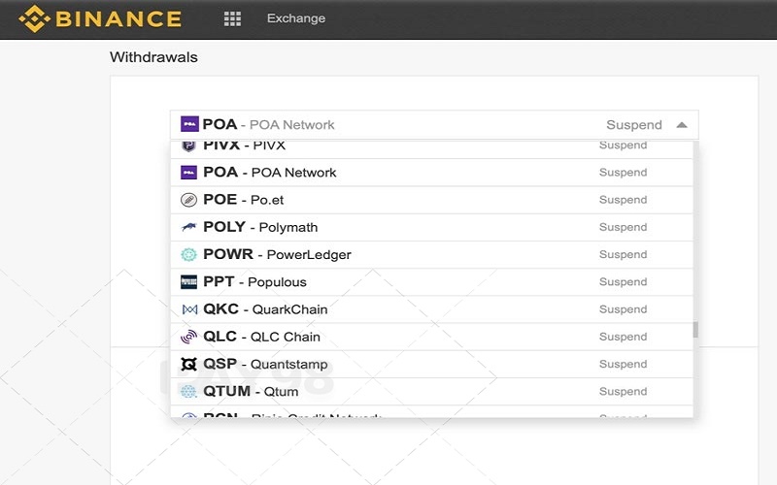Image resolution: width=777 pixels, height=485 pixels.
Task: Click the Binance logo
Action: pos(101,18)
